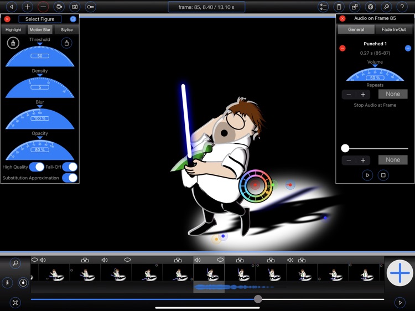Viewport: 415px width, 311px height.
Task: Click minus stepper below the Stop Audio slider
Action: coord(349,160)
